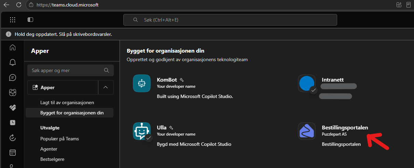This screenshot has height=168, width=414.
Task: Select the Apper category button
Action: 63,87
